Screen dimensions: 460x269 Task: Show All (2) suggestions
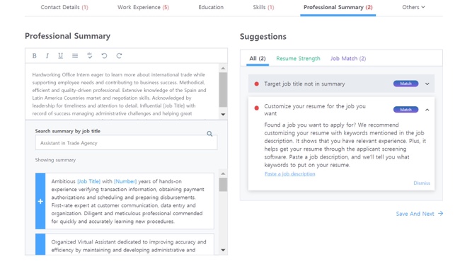(258, 58)
